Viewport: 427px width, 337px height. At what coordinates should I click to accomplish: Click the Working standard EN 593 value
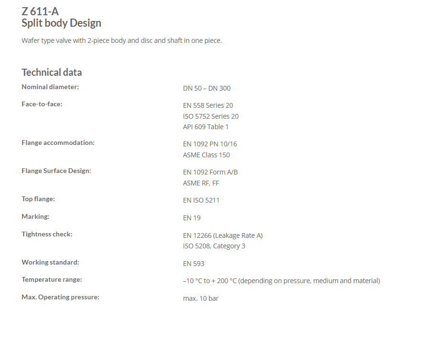194,264
